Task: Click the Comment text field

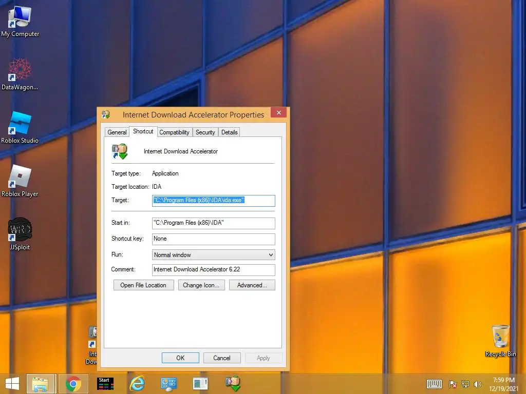Action: [x=213, y=270]
